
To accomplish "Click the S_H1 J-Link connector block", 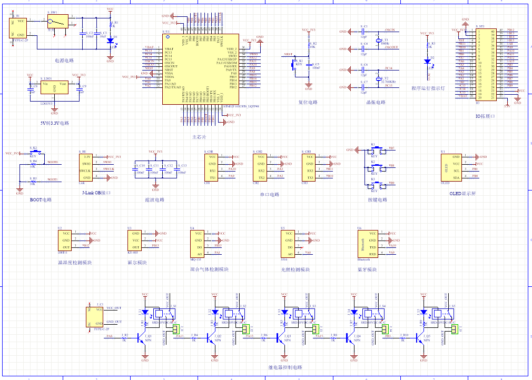I will pos(85,167).
